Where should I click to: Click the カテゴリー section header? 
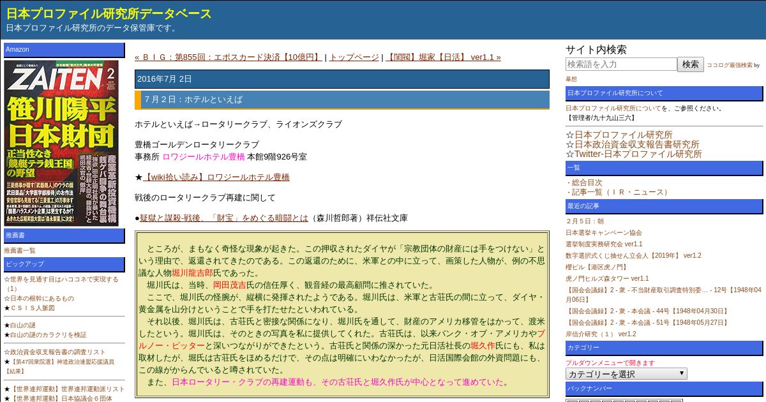click(x=664, y=348)
